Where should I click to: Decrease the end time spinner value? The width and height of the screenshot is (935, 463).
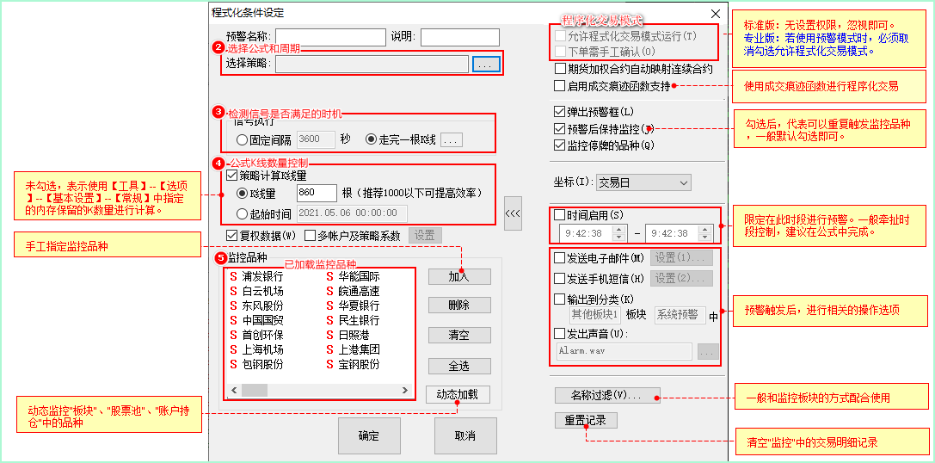(x=706, y=237)
